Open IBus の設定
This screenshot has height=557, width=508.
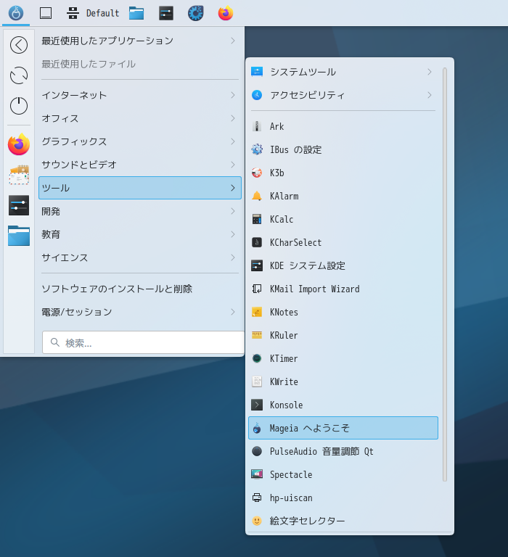click(343, 149)
